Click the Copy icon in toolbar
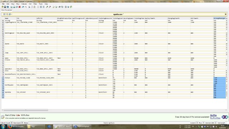 [x=32, y=7]
